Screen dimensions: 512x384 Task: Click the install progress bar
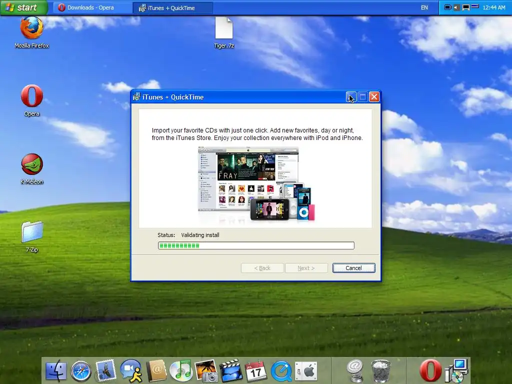pos(256,245)
